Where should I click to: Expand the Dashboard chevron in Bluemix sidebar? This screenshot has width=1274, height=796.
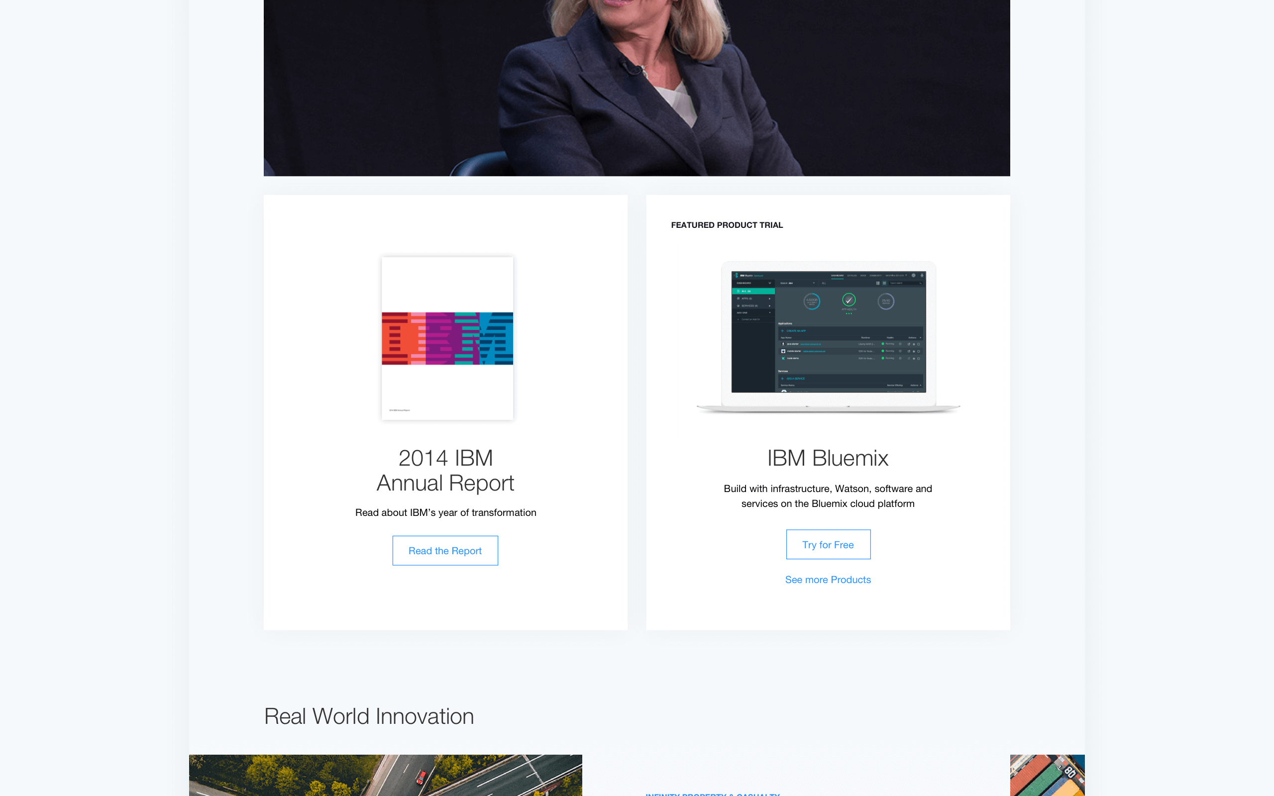[770, 283]
